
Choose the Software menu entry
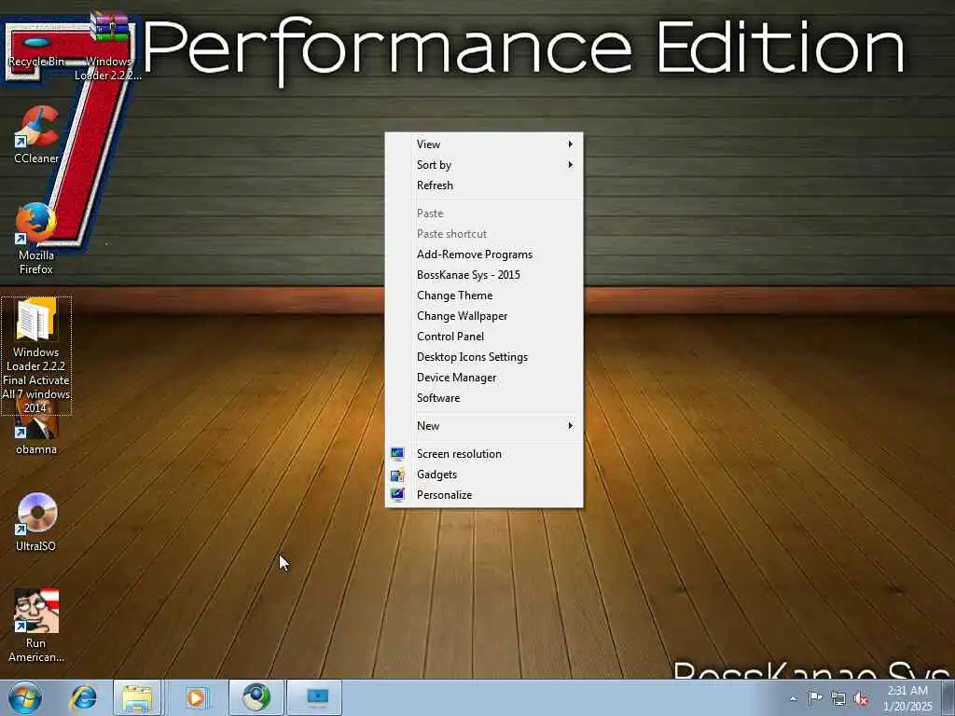tap(484, 397)
